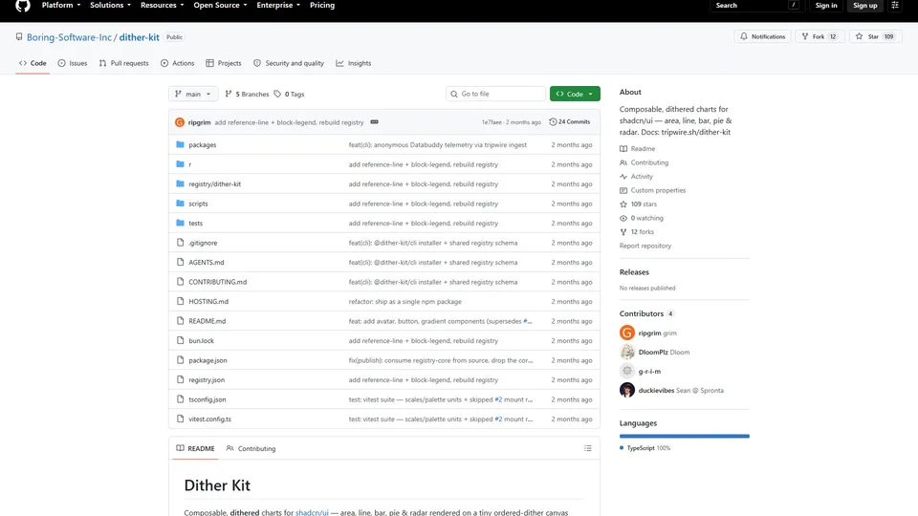Open the registry/dither-kit folder

coord(215,183)
